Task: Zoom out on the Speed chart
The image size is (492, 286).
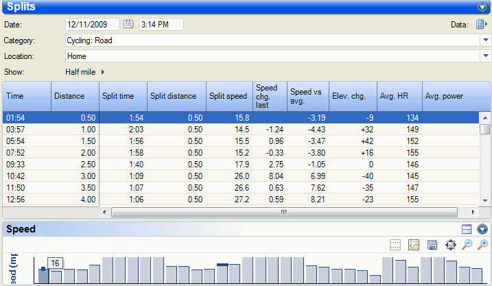Action: pos(467,245)
